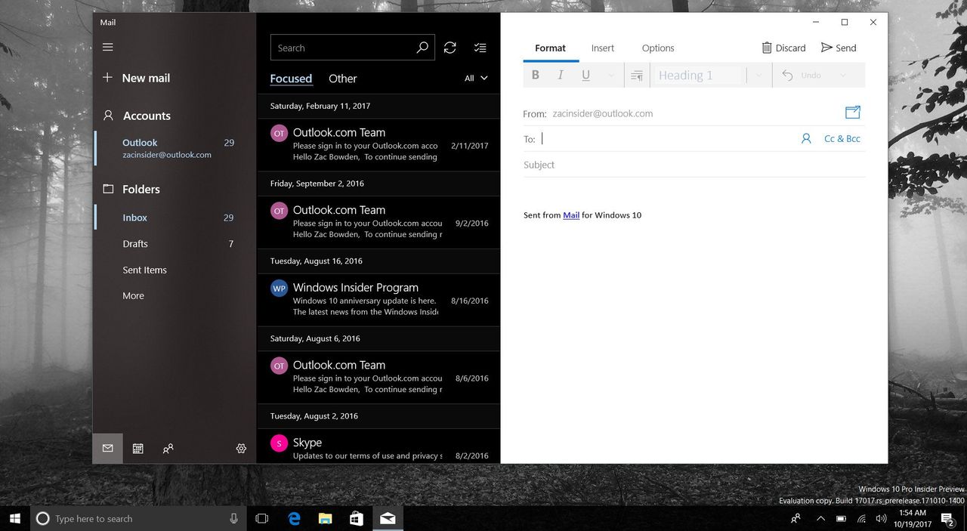Choose contacts with the person icon
Viewport: 967px width, 531px height.
[x=806, y=138]
